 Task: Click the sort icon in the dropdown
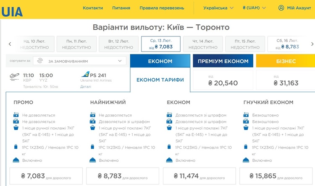40,60
